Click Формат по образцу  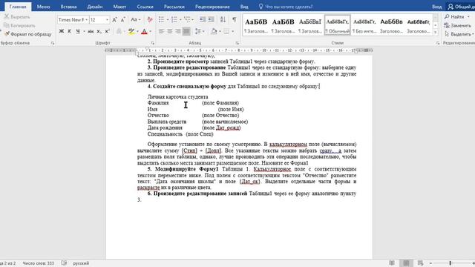[x=28, y=34]
